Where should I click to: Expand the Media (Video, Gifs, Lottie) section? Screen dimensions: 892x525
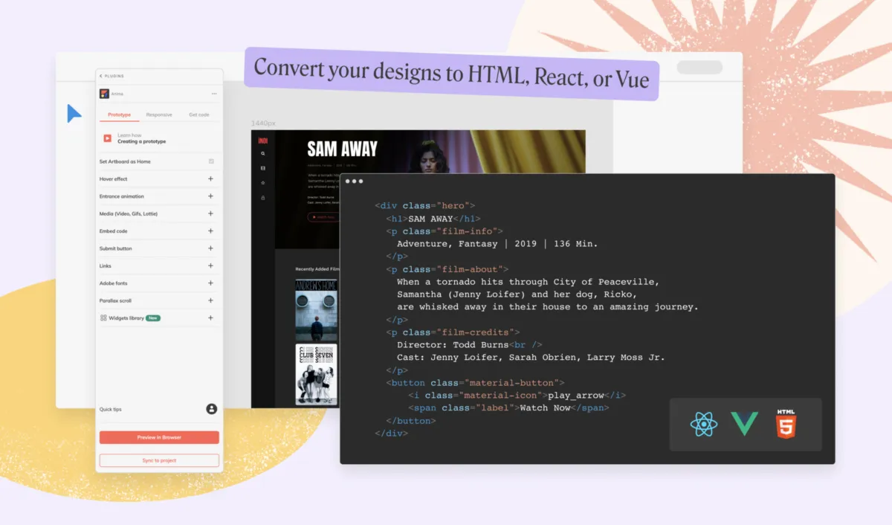[x=210, y=214]
